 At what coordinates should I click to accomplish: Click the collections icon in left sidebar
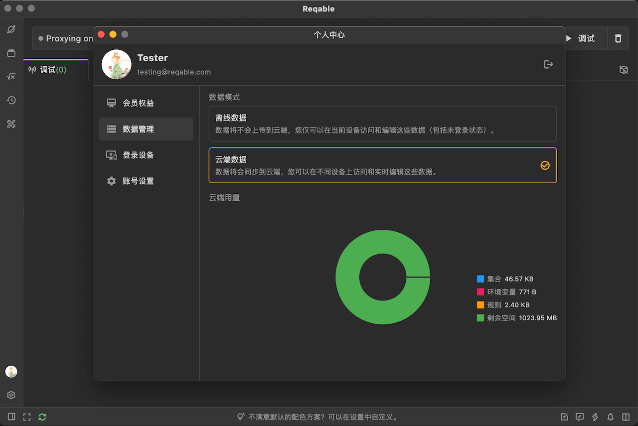[11, 53]
